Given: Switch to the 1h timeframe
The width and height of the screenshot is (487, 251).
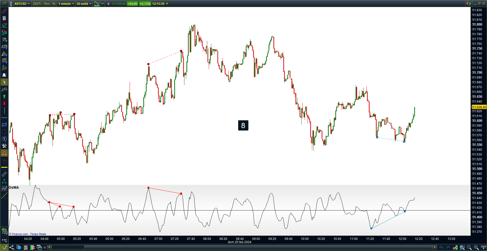Looking at the screenshot, I should click(54, 4).
